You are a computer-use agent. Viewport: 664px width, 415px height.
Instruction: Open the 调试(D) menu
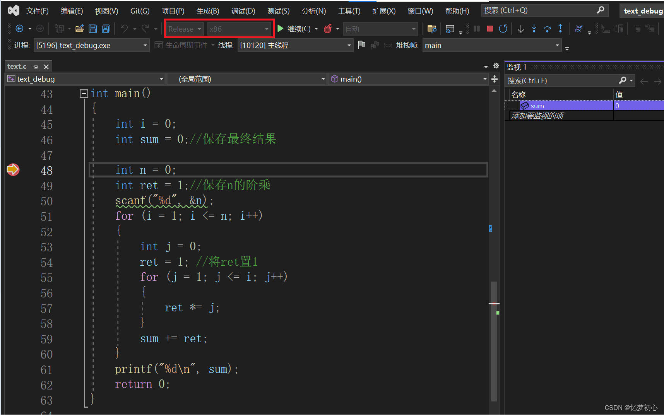tap(243, 11)
